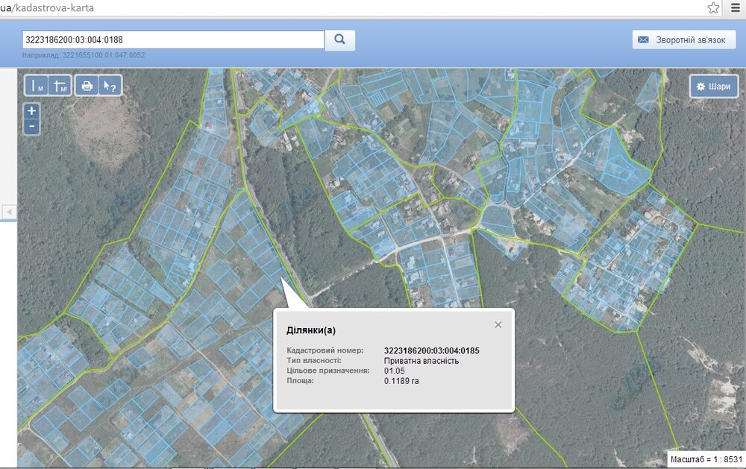Click the cadastral number search field

click(174, 40)
